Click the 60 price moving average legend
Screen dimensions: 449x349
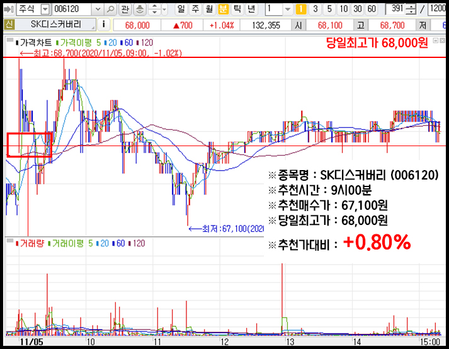click(127, 43)
